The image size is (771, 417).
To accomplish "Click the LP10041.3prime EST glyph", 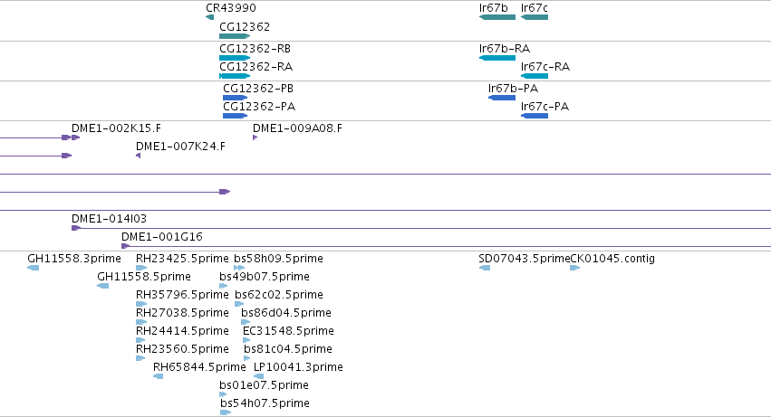I will pos(258,376).
